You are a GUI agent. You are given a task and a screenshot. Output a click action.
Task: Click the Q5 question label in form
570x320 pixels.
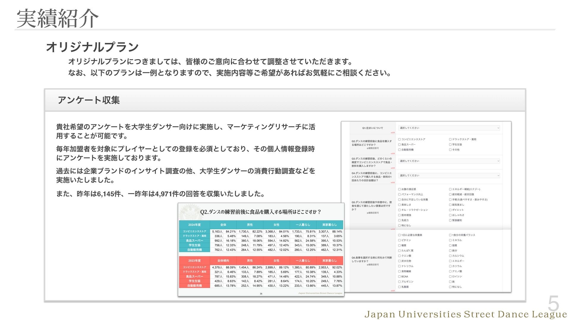[372, 206]
